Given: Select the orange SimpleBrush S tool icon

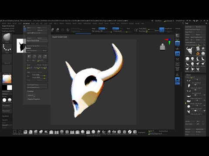Looking at the screenshot, I should 198,54.
